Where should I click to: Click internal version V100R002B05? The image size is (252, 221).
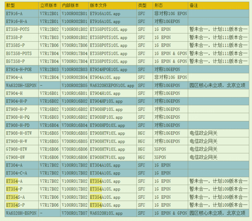(75, 85)
